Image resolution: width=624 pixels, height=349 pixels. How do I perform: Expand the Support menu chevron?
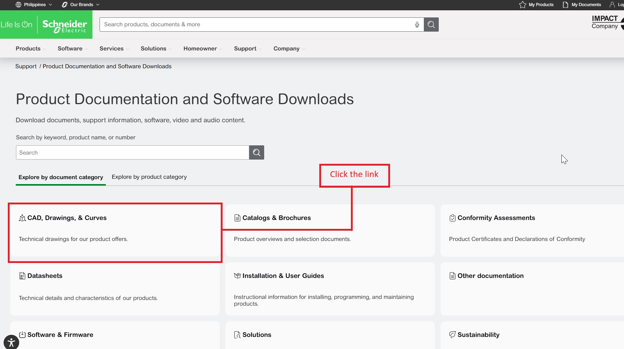click(260, 49)
